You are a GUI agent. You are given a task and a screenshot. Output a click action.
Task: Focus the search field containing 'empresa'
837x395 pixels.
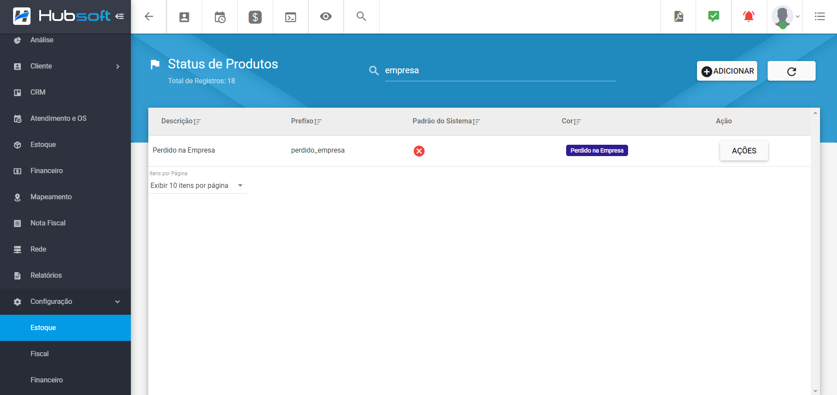point(500,71)
